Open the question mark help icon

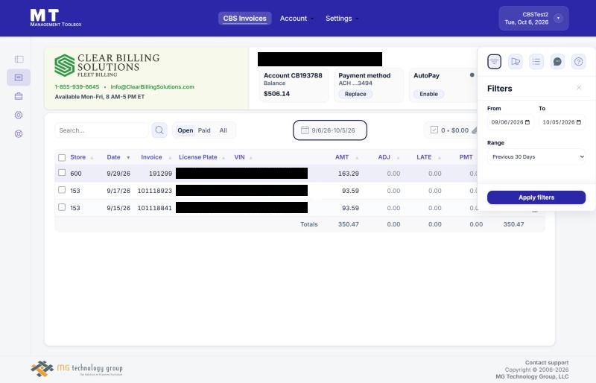tap(579, 62)
